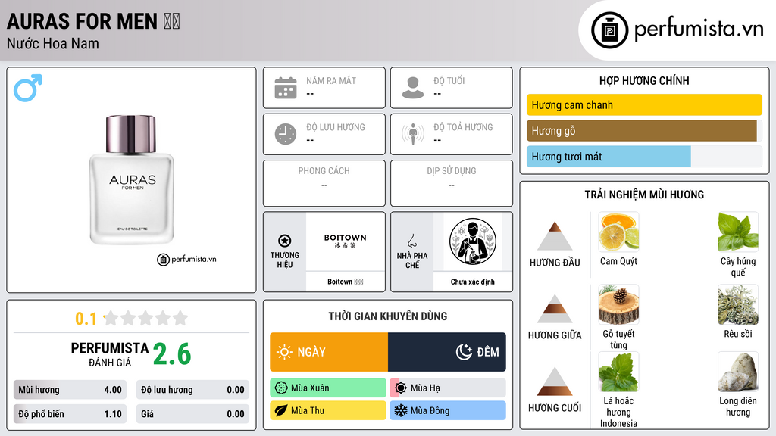
Task: Select the Mùa Thu season bar
Action: pos(328,410)
